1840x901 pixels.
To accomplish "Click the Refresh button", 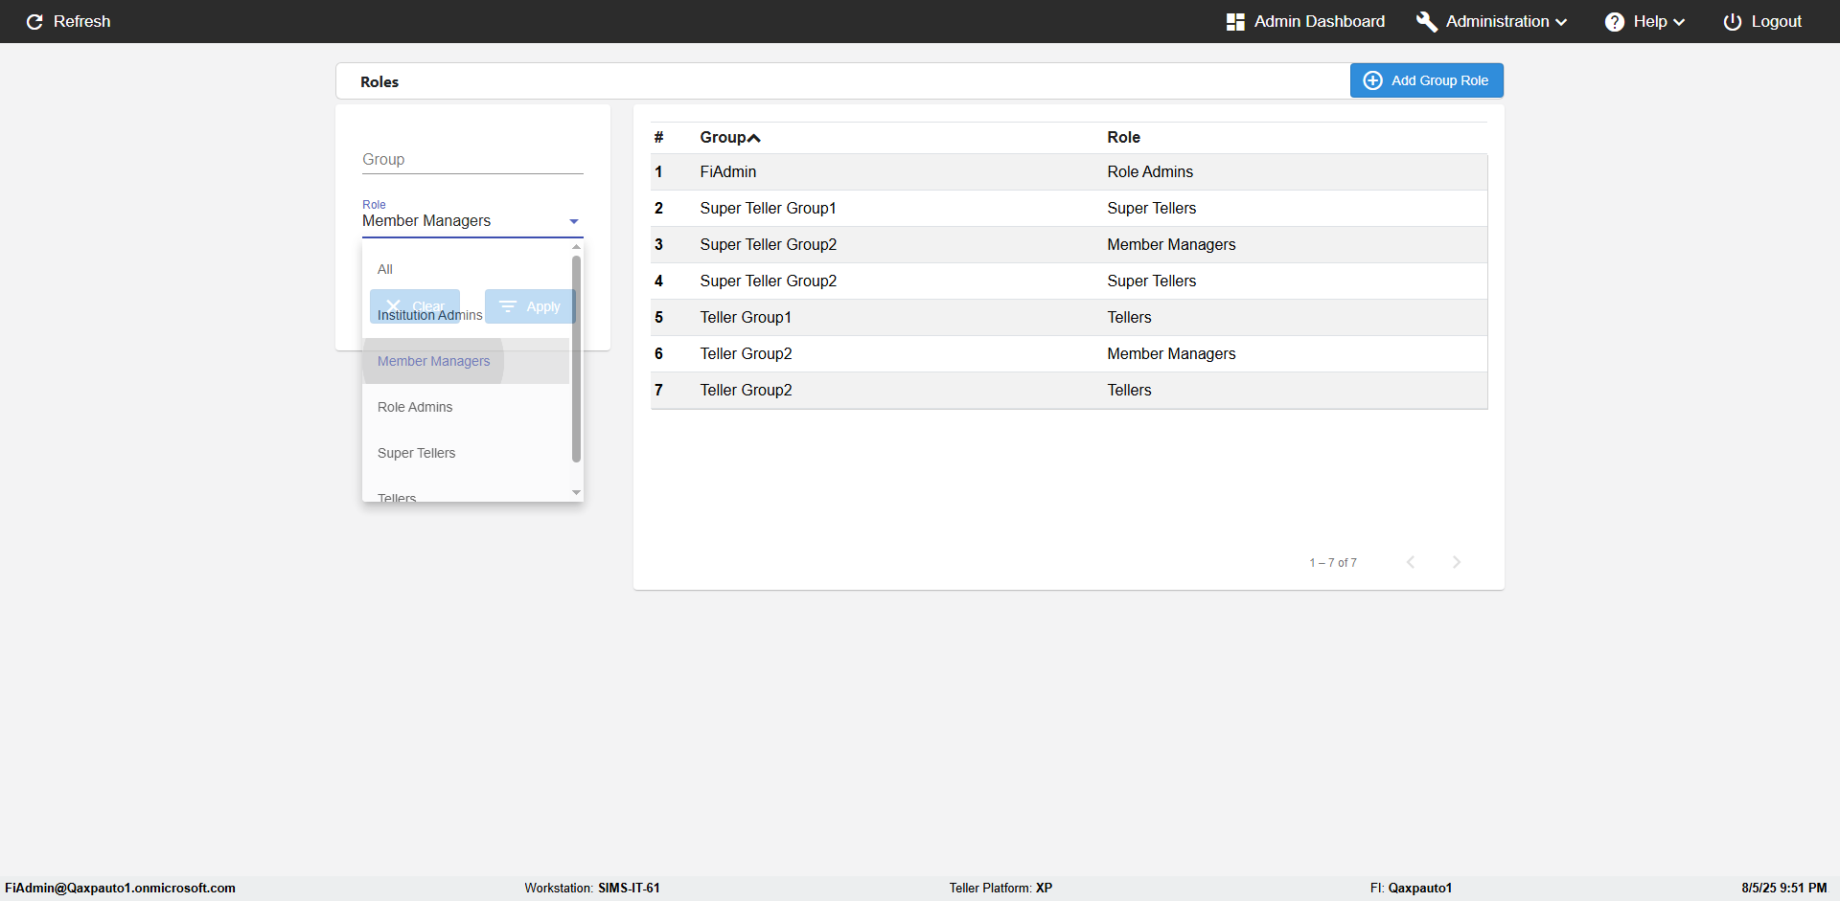I will click(68, 21).
